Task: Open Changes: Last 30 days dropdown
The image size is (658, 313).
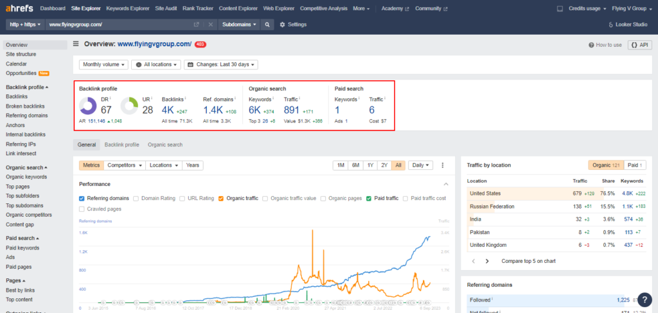Action: click(x=221, y=65)
